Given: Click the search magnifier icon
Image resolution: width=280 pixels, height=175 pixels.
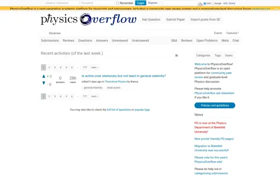Looking at the screenshot, I should click(x=200, y=3).
